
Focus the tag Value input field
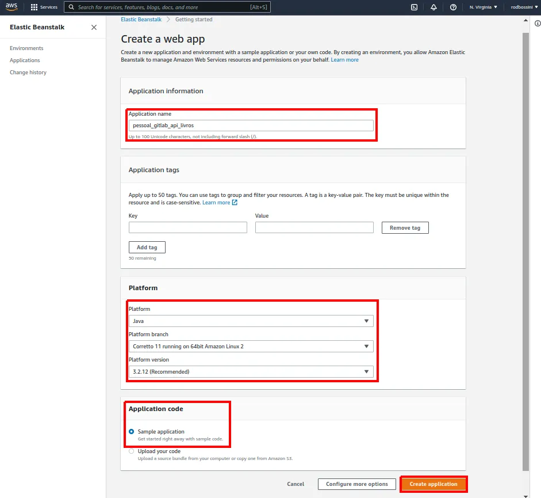pos(314,227)
